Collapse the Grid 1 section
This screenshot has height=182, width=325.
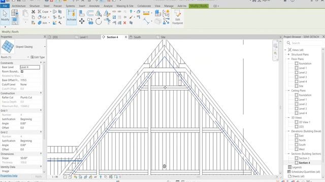coord(41,110)
